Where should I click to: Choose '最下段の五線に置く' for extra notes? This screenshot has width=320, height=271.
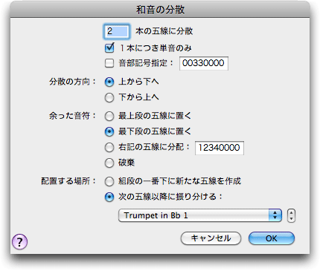[109, 131]
